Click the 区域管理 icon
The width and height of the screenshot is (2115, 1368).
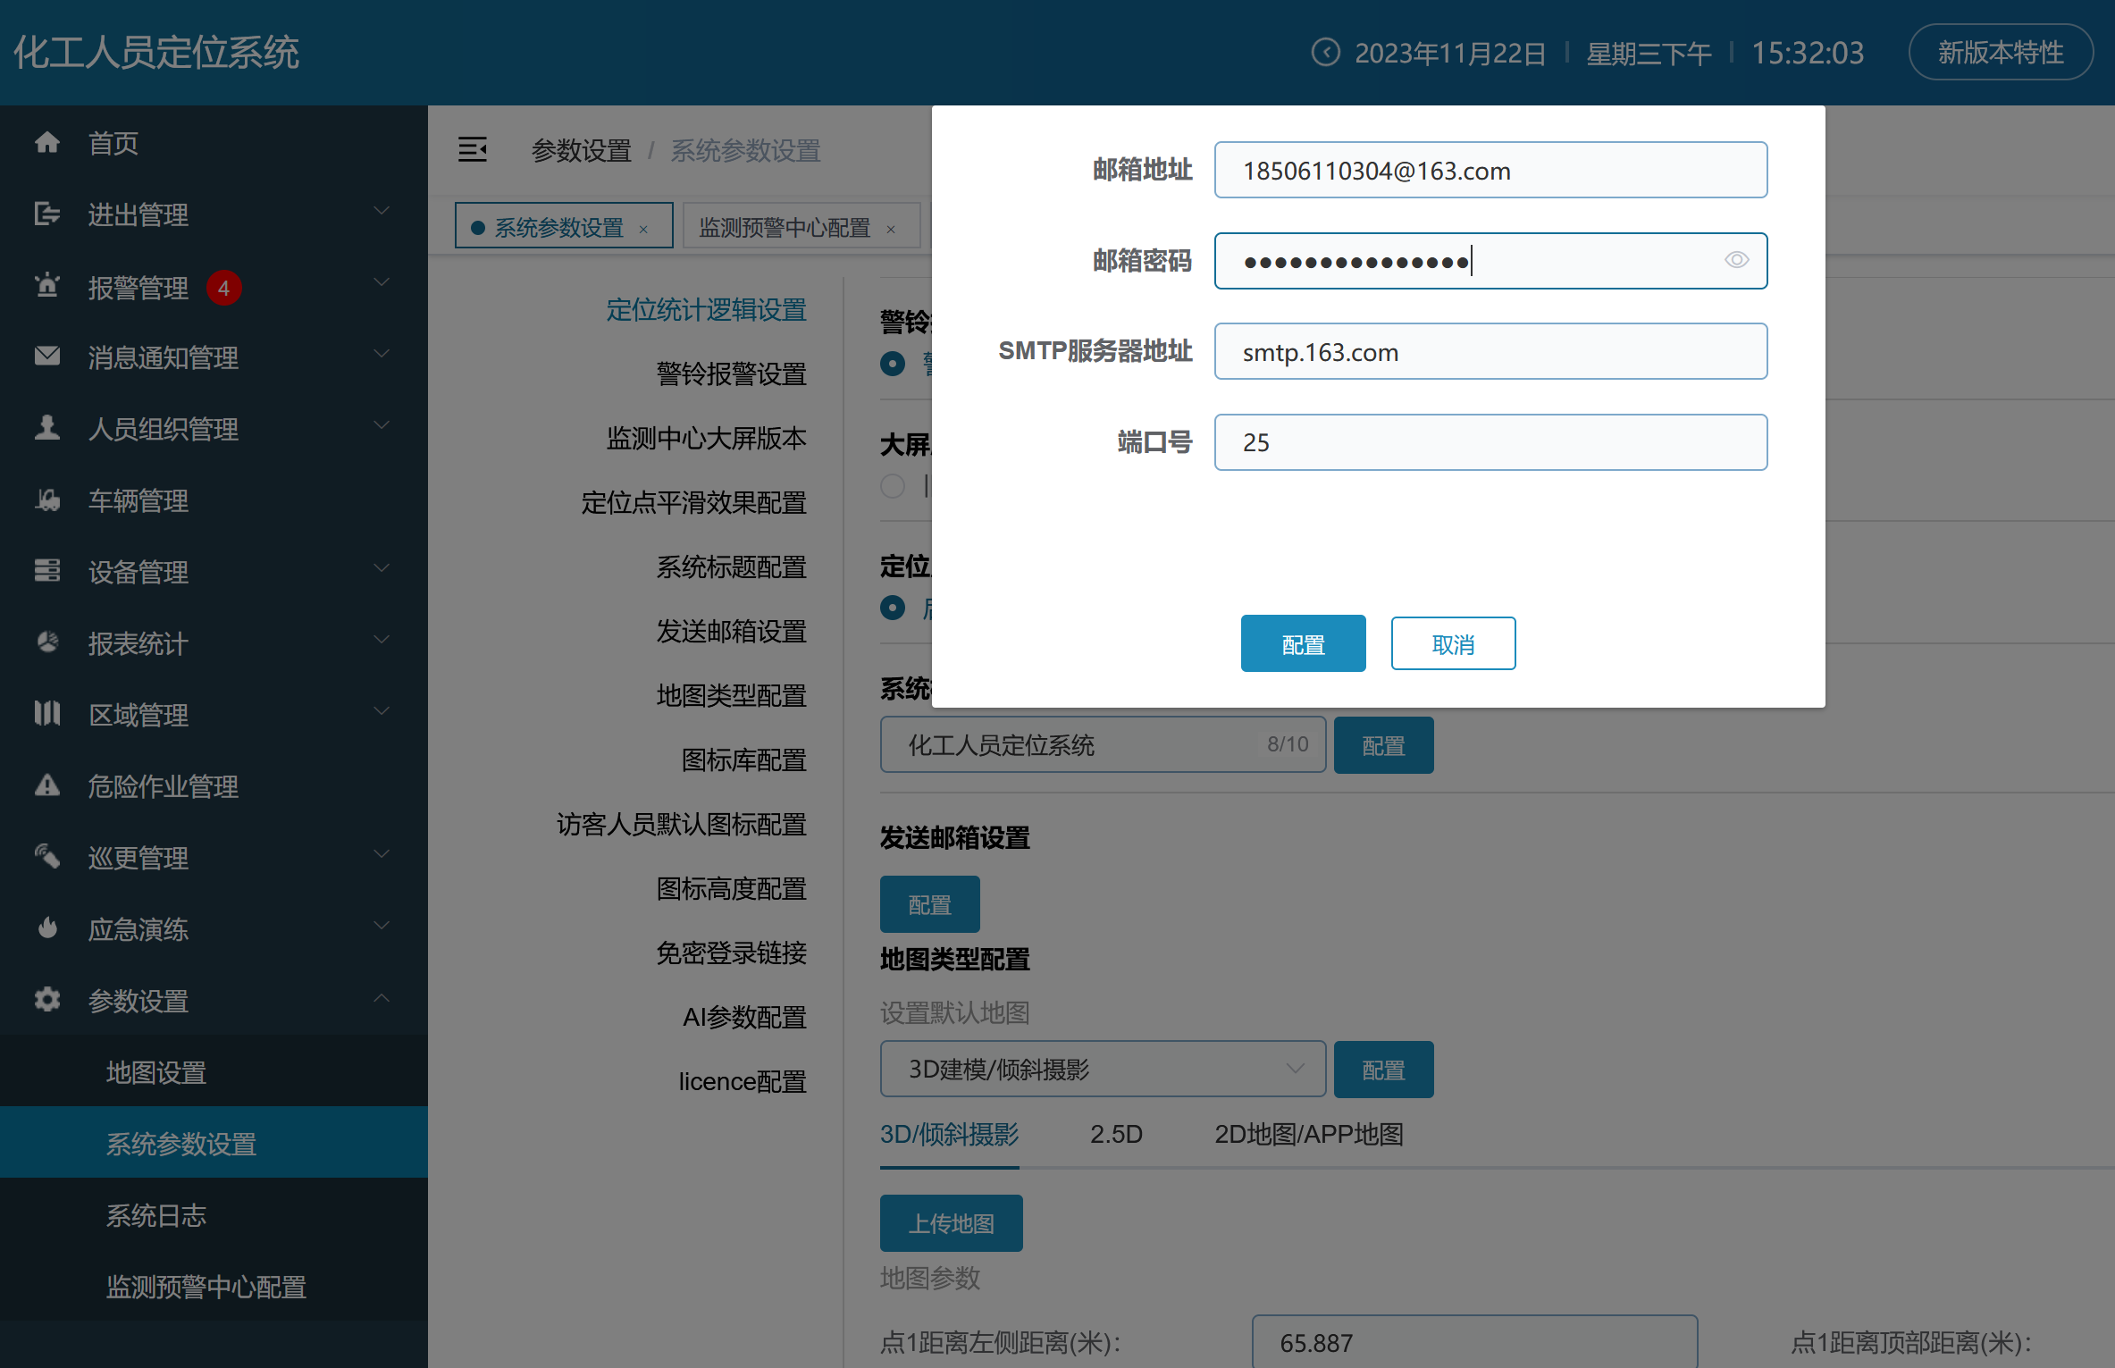click(47, 714)
